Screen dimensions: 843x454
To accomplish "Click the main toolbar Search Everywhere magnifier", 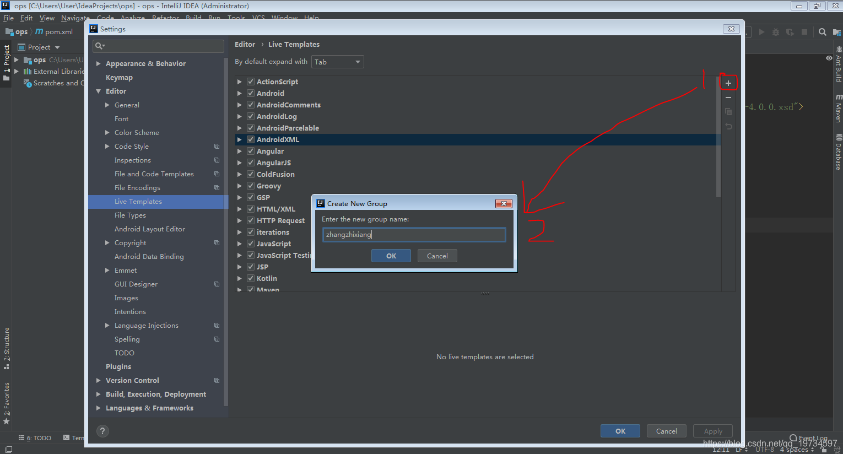I will pyautogui.click(x=822, y=32).
